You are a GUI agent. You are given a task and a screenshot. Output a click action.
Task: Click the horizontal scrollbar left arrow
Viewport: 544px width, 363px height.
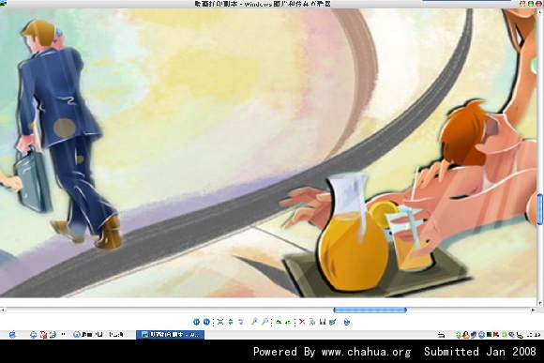(x=3, y=310)
